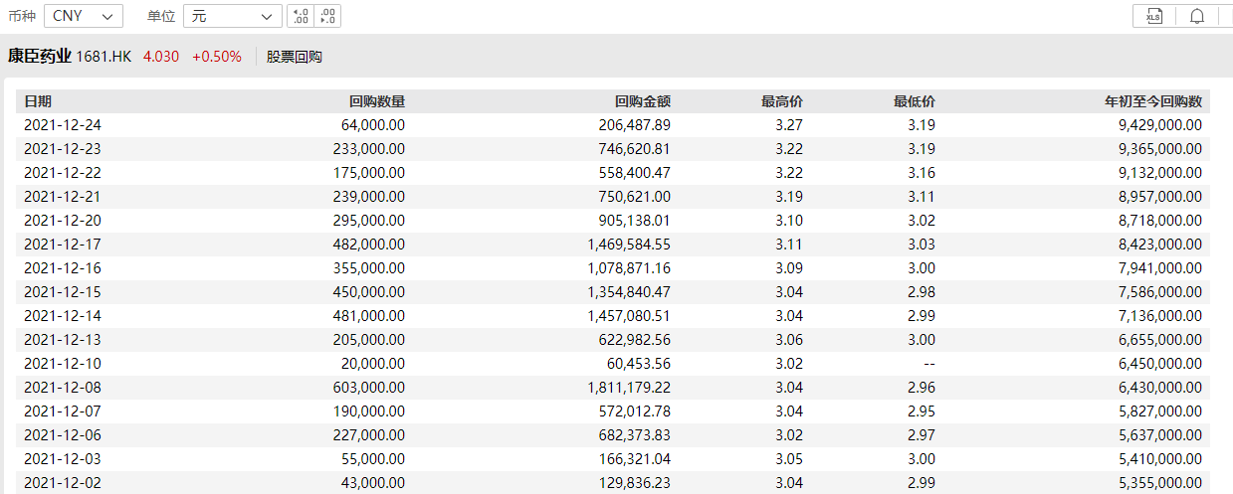Click the decrease decimal places icon
This screenshot has width=1233, height=494.
pyautogui.click(x=327, y=16)
